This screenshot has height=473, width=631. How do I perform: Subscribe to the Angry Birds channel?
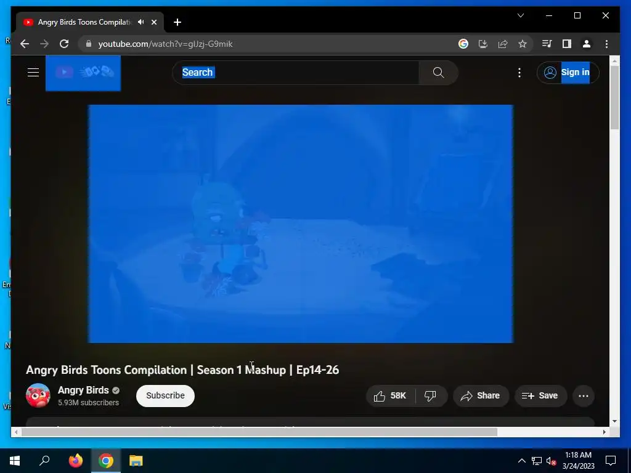165,396
